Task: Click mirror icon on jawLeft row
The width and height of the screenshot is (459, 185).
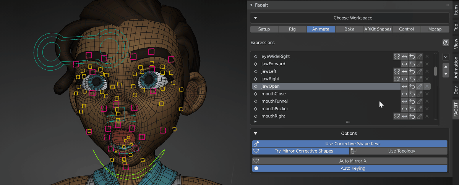Action: [397, 71]
